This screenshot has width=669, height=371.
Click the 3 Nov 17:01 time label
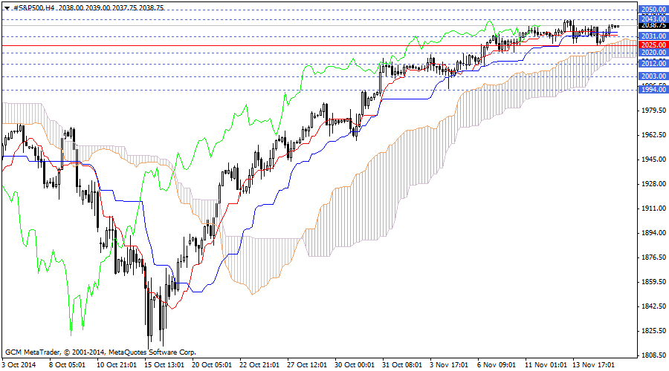(449, 365)
